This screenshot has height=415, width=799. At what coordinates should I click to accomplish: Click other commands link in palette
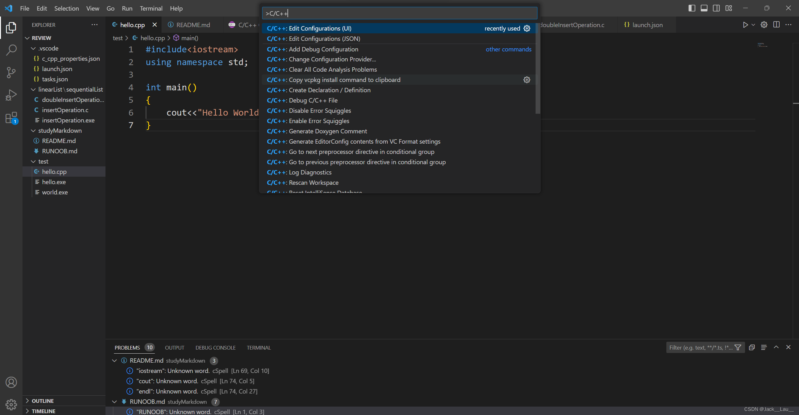click(x=508, y=49)
